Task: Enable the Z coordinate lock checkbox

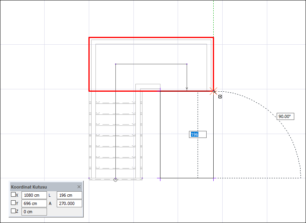Action: click(x=13, y=211)
